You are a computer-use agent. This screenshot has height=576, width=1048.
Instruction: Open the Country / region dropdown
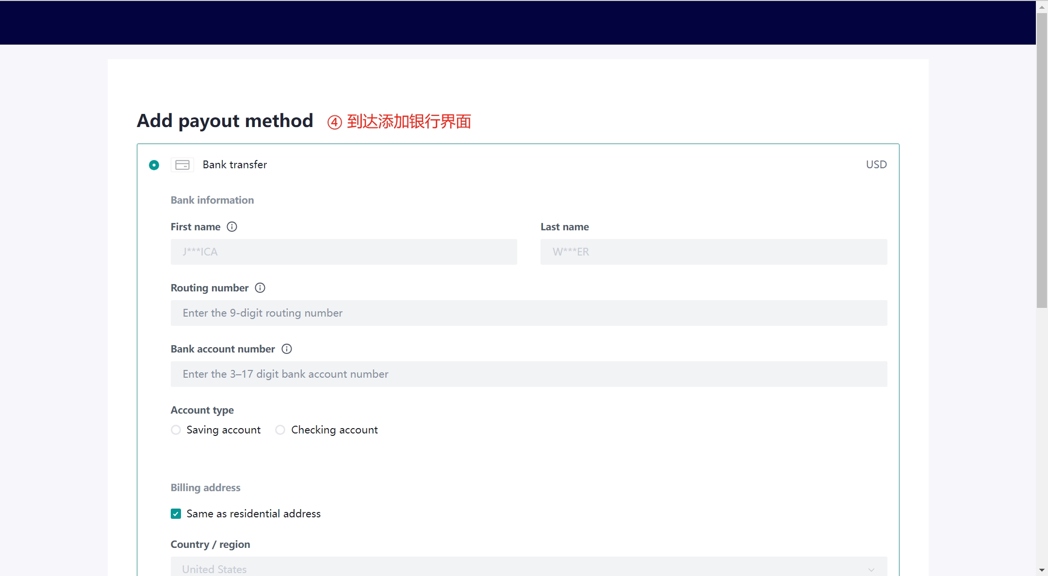point(529,566)
